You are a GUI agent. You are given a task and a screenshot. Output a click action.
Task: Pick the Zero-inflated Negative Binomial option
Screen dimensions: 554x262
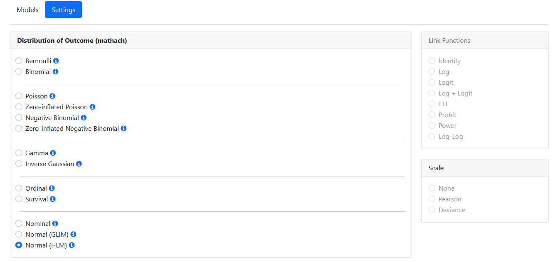coord(19,129)
